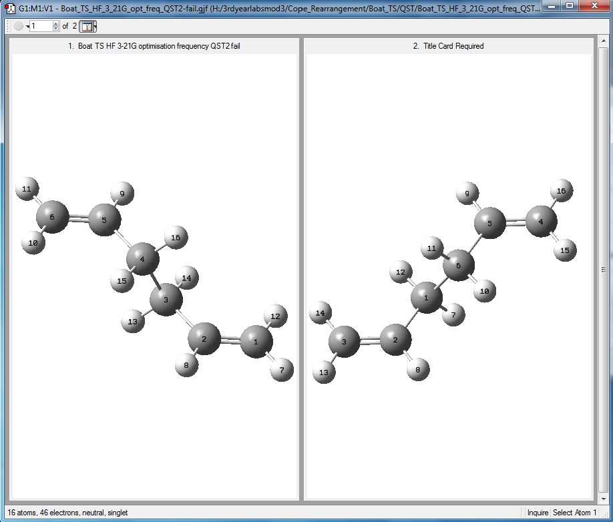Select hydrogen atom 16 in the left molecule panel

coord(176,237)
